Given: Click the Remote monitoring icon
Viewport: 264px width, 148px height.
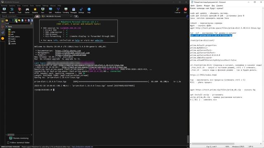Looking at the screenshot, I should click(11, 138).
